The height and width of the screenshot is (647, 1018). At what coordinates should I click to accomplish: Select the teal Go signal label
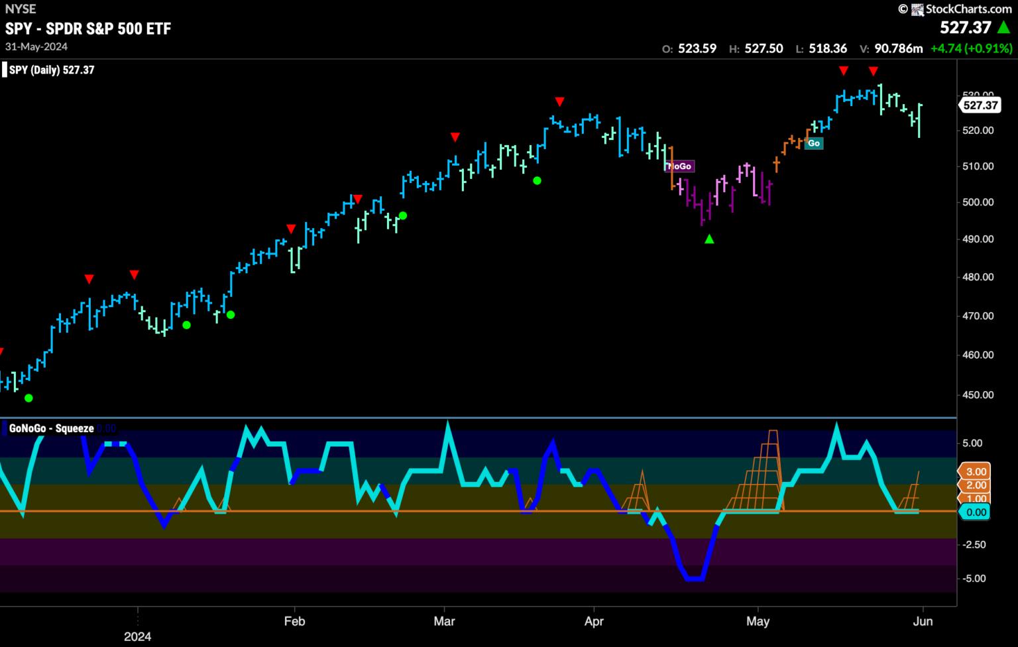pyautogui.click(x=814, y=143)
